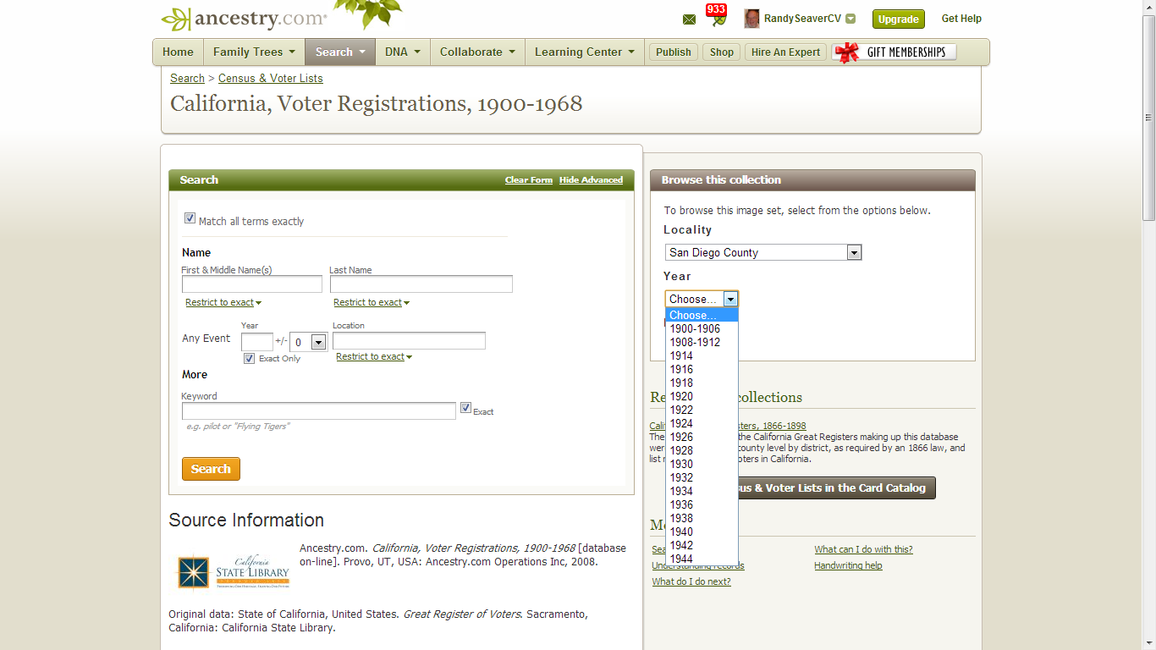This screenshot has height=650, width=1156.
Task: Toggle Match all terms exactly checkbox
Action: (x=190, y=218)
